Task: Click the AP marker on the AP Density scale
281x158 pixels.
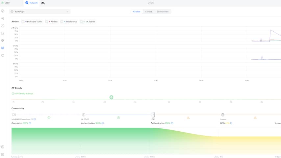Action: (111, 97)
